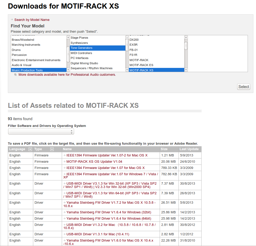The width and height of the screenshot is (256, 246).
Task: Download IEEE1394 Firmware Updater Ver.1.07-2 for Mac
Action: coord(107,155)
